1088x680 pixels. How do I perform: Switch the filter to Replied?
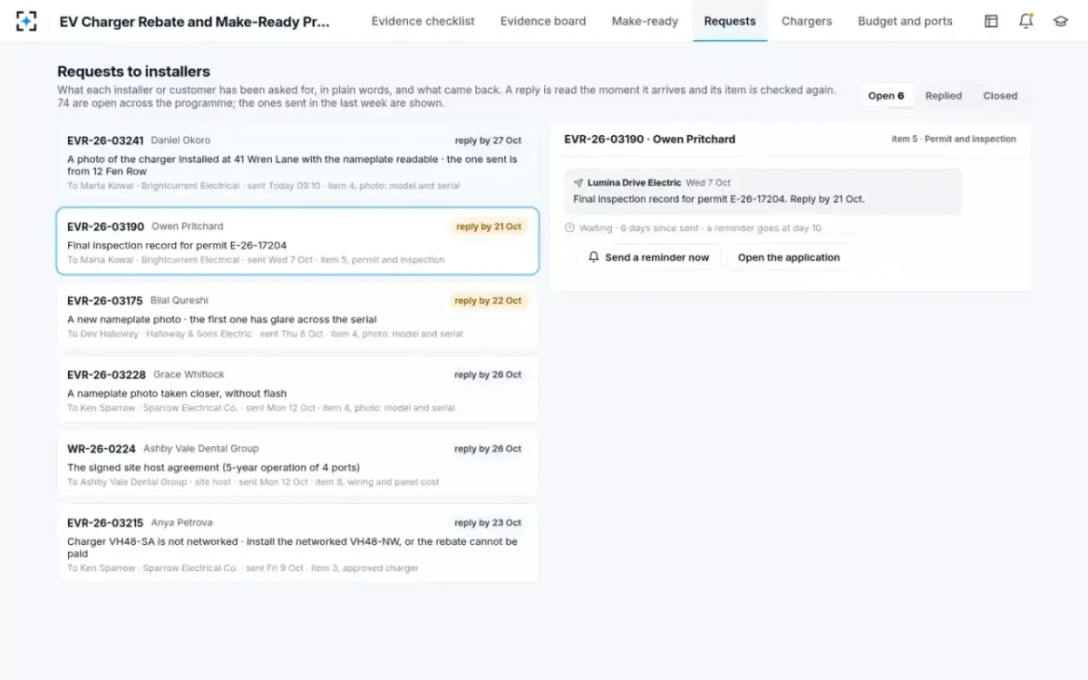point(943,95)
